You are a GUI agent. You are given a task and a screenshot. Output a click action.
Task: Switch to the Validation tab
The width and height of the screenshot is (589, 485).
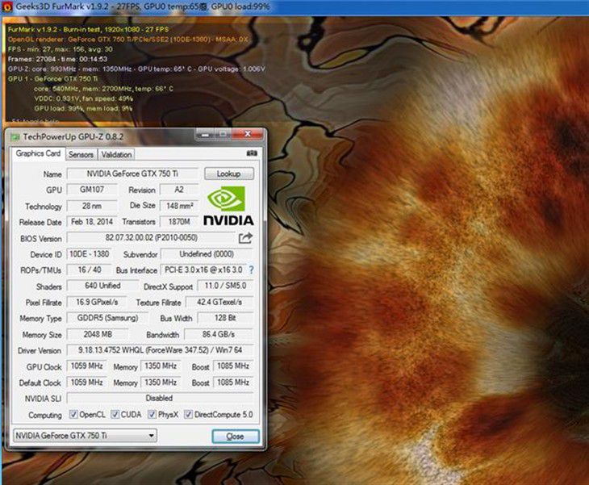coord(116,154)
